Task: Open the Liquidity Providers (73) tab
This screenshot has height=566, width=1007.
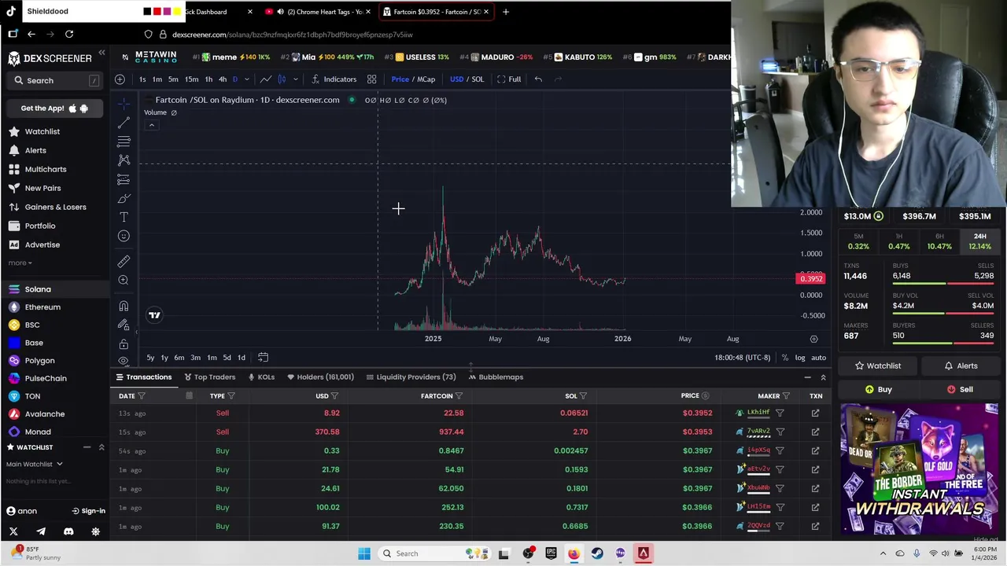Action: click(x=410, y=377)
